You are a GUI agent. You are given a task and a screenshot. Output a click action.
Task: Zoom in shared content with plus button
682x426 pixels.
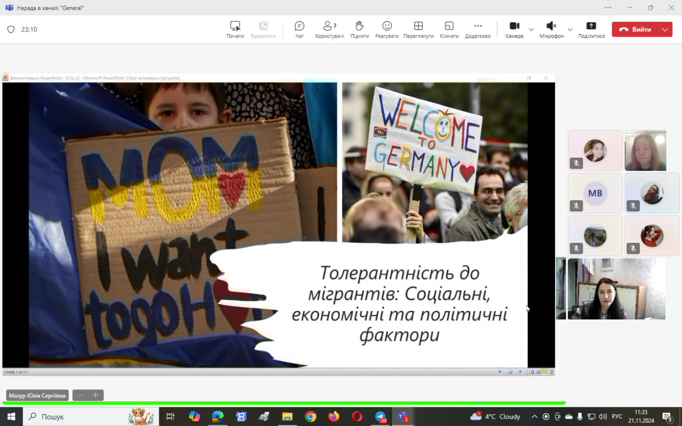(95, 395)
